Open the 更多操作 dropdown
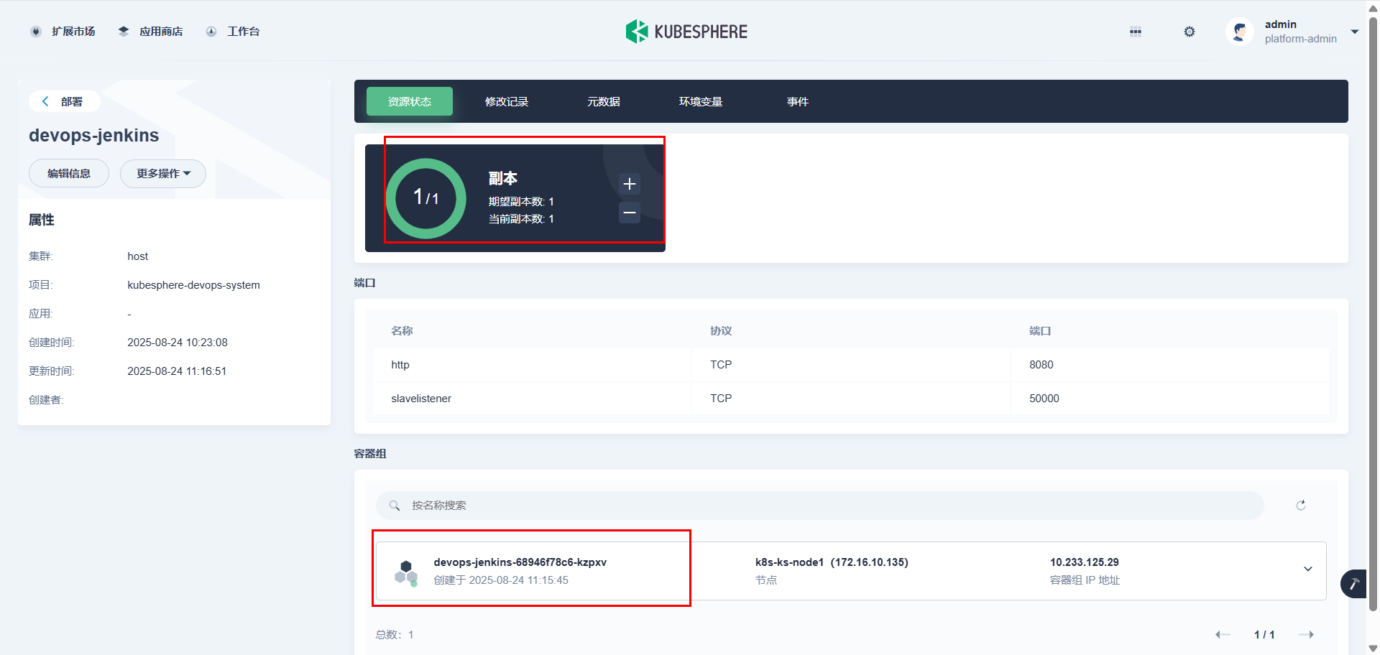 (x=163, y=173)
